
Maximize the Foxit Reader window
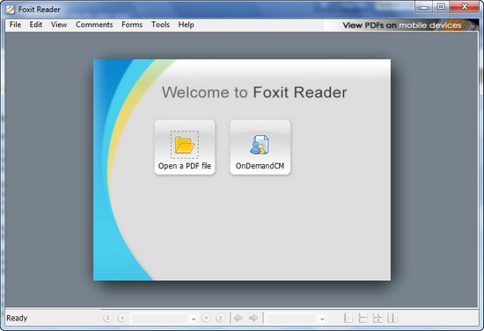click(x=441, y=7)
